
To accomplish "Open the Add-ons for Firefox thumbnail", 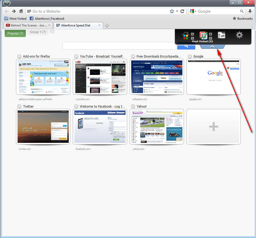I will [43, 77].
